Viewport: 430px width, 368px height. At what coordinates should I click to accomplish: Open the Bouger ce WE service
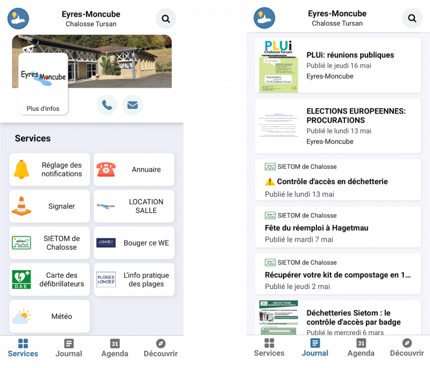[134, 243]
